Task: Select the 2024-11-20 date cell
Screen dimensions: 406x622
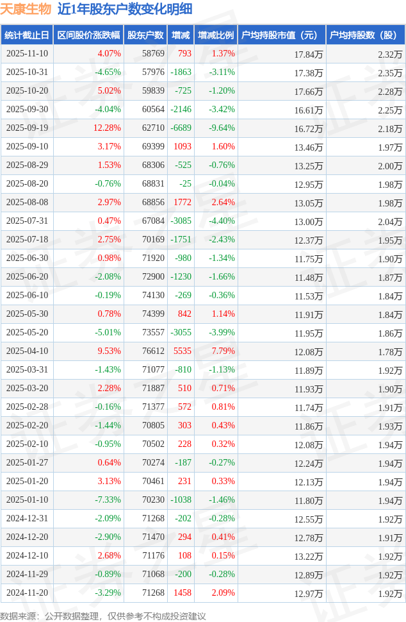Action: pos(27,593)
